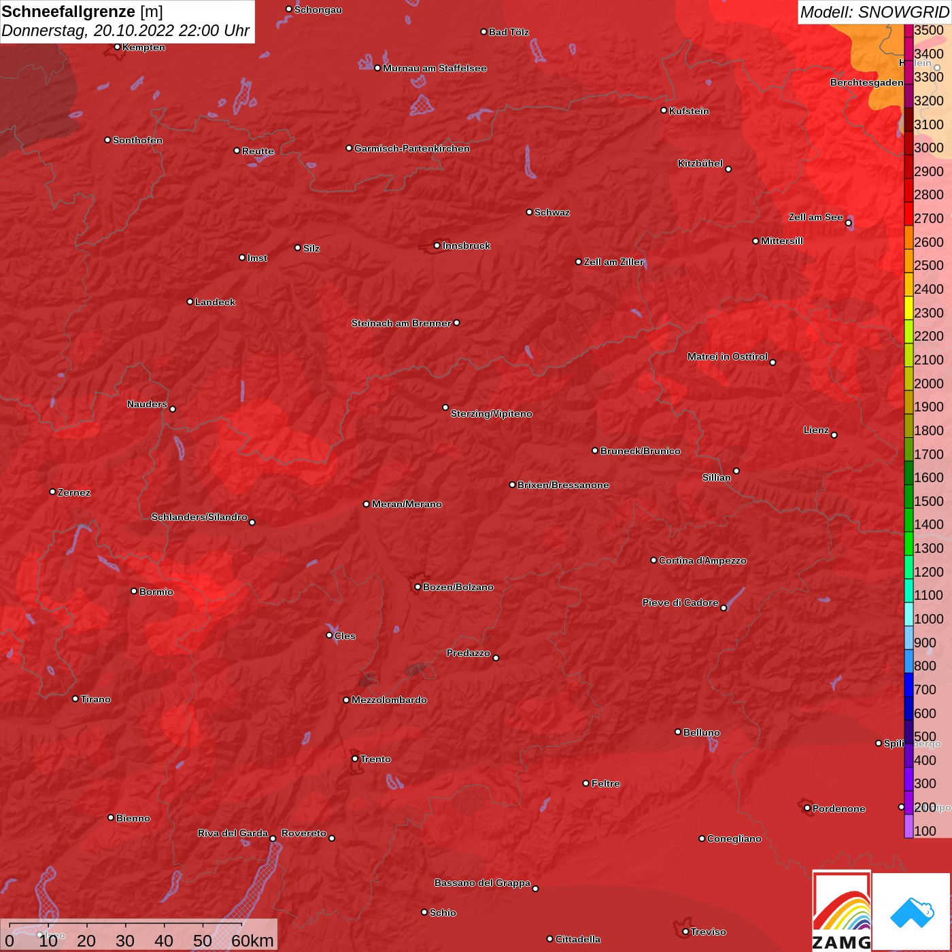Select the Cles label
952x952 pixels.
tap(345, 636)
